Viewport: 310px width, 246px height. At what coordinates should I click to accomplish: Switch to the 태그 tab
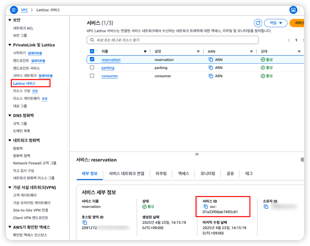(249, 173)
